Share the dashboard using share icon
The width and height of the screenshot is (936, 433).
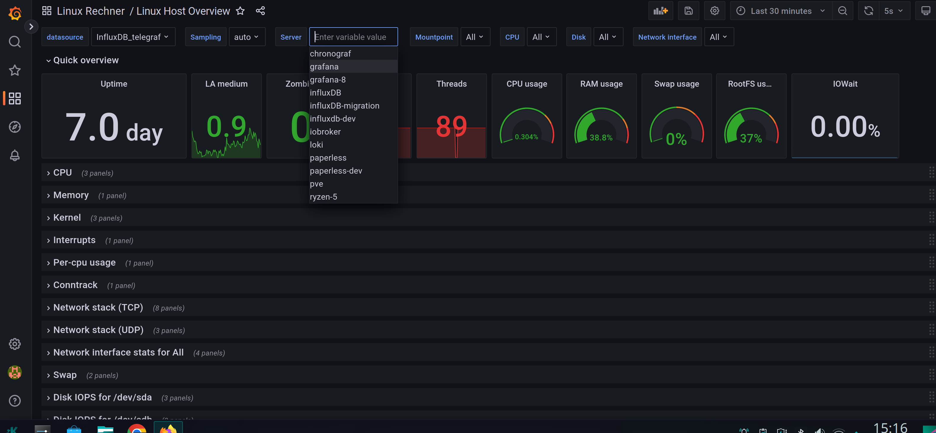pyautogui.click(x=260, y=11)
